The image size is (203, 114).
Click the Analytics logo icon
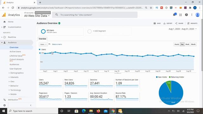tap(4, 15)
